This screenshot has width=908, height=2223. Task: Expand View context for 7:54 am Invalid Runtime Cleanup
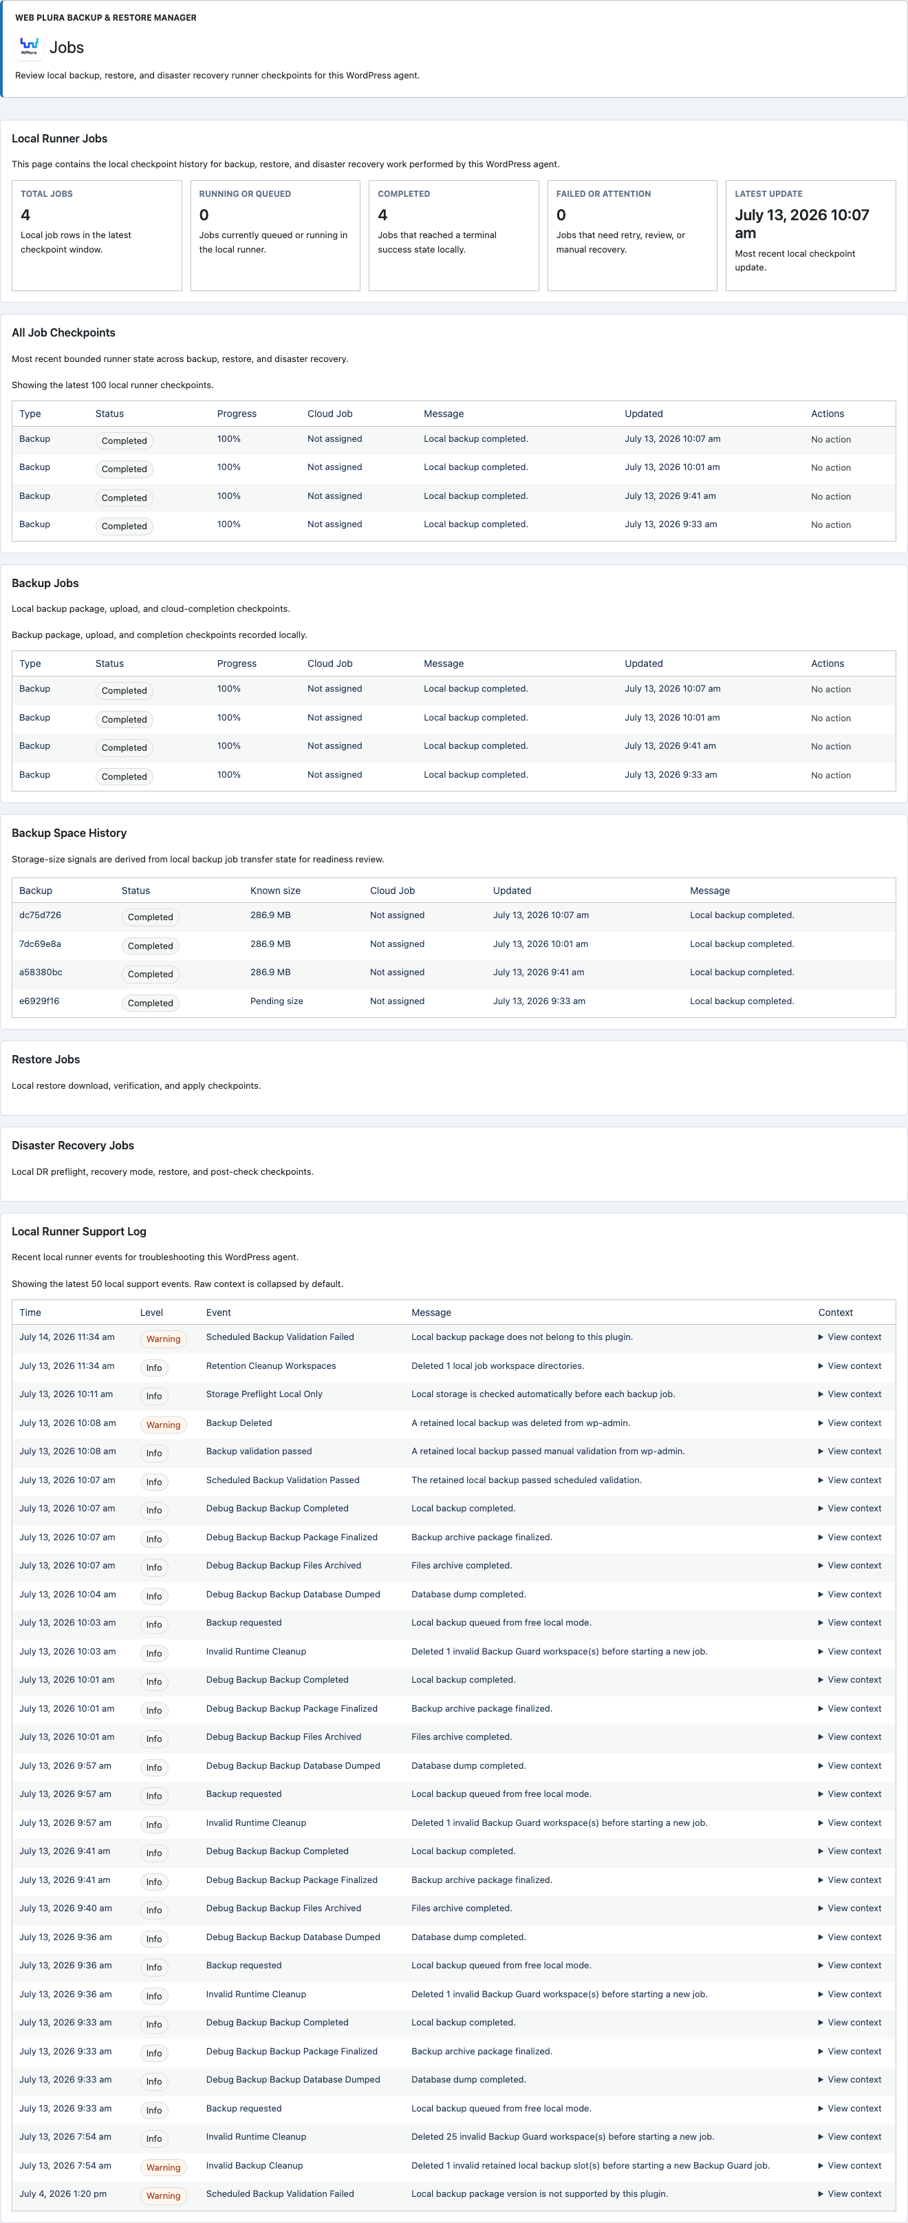click(850, 2136)
